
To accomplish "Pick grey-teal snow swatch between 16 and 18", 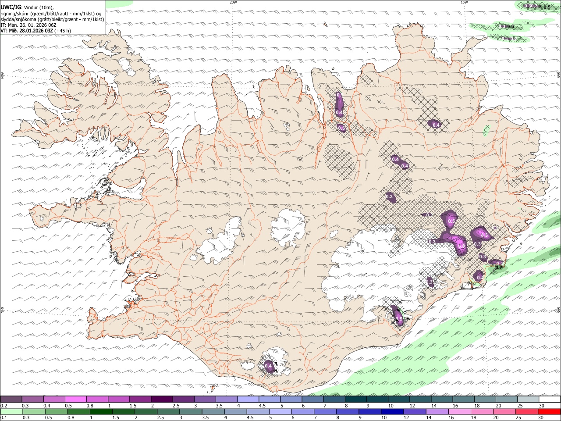I will 464,399.
